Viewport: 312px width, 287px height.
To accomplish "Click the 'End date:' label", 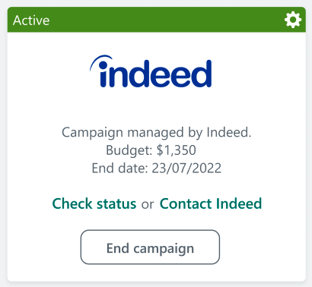I will pyautogui.click(x=119, y=168).
